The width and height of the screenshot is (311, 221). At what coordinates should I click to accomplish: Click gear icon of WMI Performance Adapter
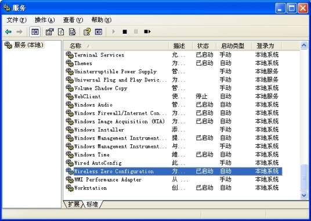click(x=70, y=180)
